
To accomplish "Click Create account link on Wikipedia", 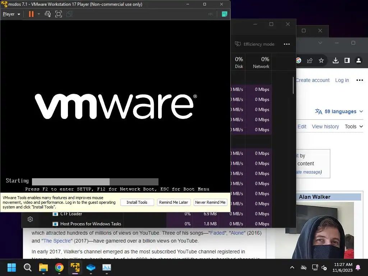I will tap(313, 80).
